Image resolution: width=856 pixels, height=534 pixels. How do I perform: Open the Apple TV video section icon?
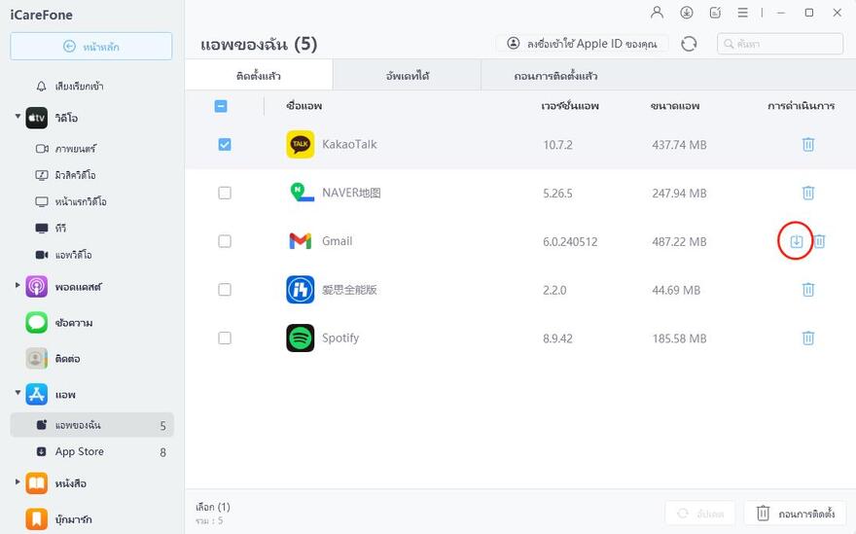(x=37, y=118)
